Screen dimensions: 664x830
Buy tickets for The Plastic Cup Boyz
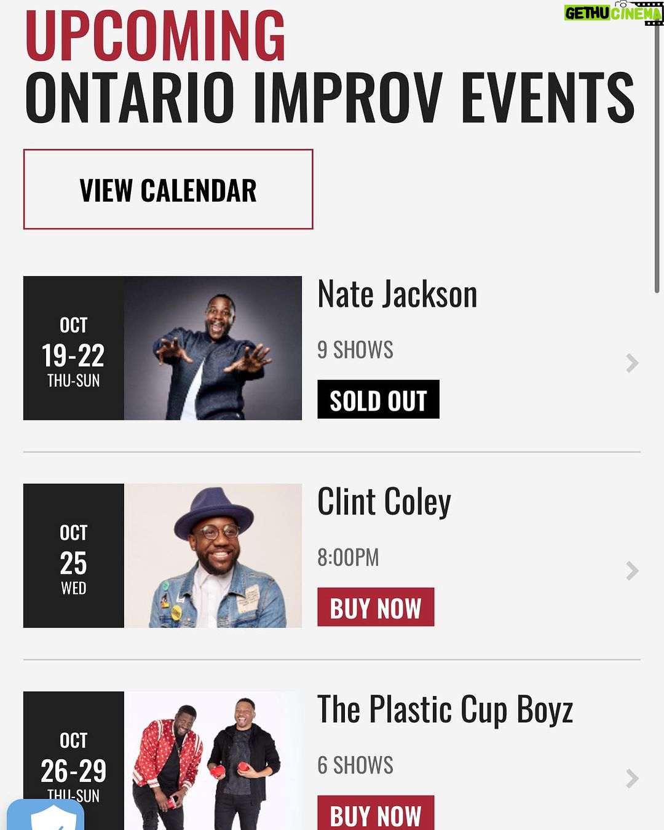tap(376, 813)
